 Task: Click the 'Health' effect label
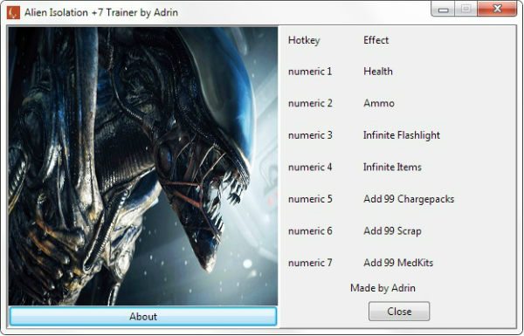378,72
